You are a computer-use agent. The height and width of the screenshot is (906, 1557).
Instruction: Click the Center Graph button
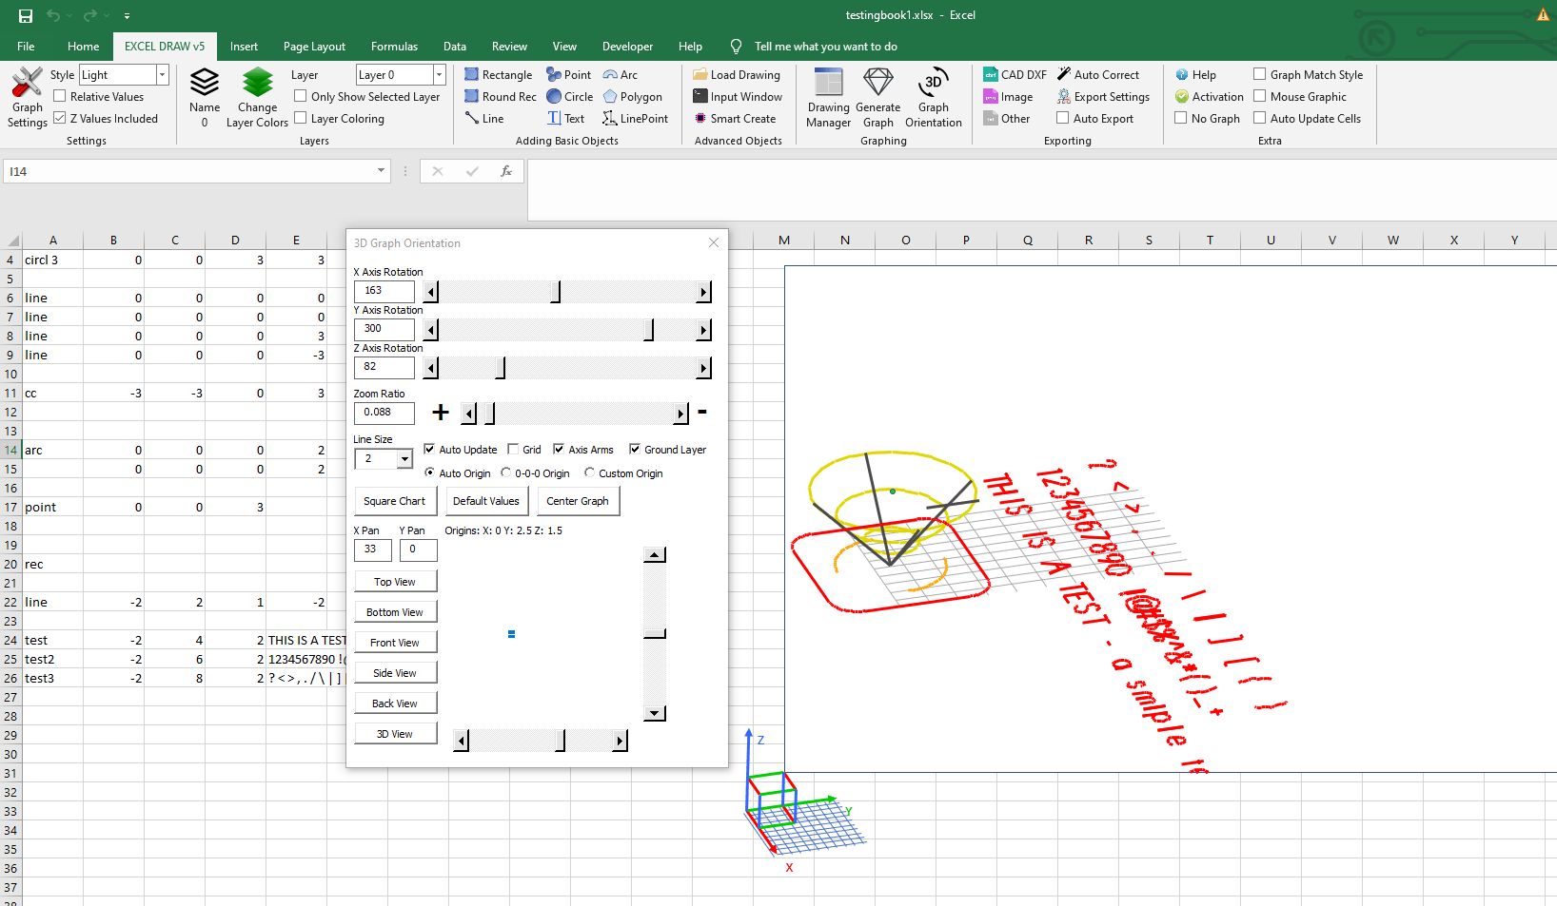pos(578,501)
